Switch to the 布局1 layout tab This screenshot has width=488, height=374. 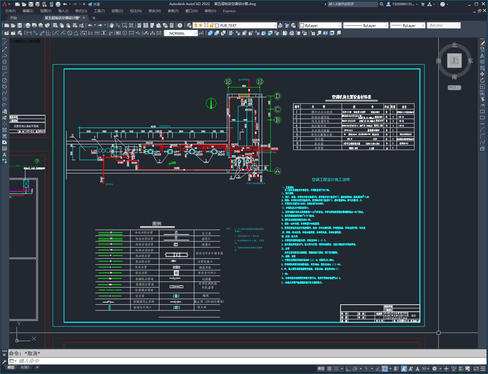[25, 367]
